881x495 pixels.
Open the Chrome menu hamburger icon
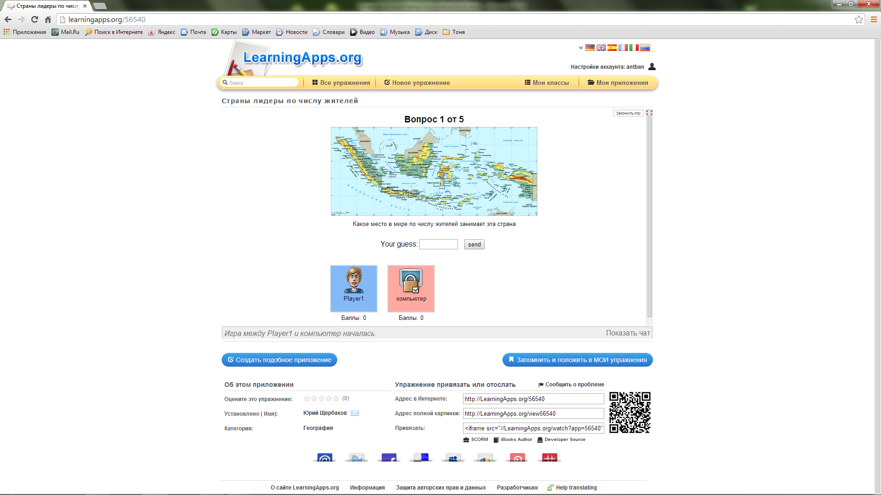[x=874, y=19]
